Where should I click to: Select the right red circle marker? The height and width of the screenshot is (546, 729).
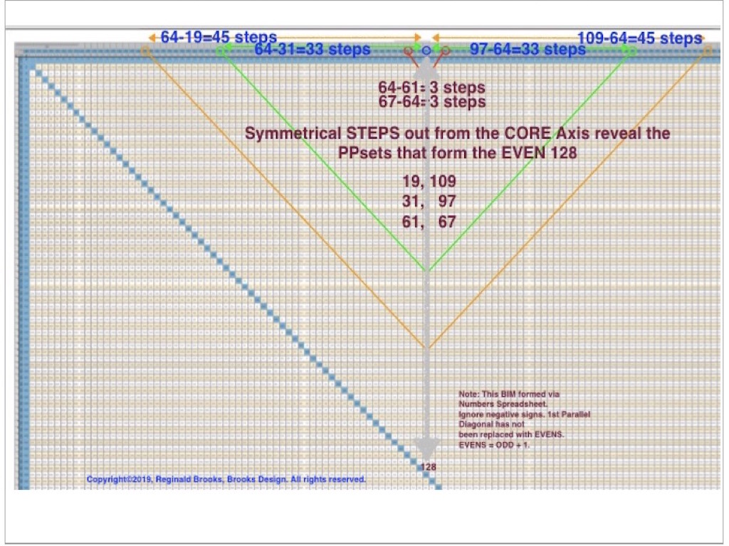coord(445,50)
